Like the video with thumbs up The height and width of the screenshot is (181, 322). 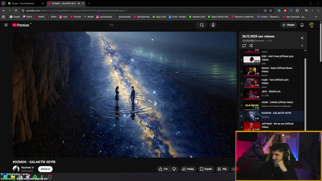[x=163, y=169]
